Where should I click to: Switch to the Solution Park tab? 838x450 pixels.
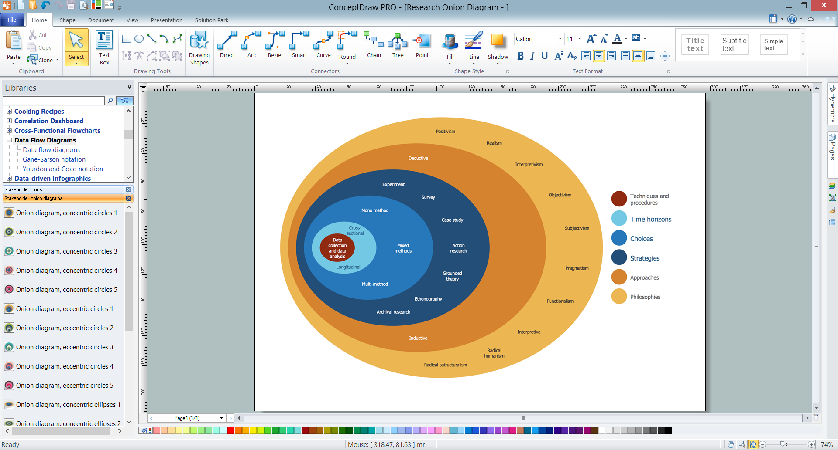coord(212,20)
